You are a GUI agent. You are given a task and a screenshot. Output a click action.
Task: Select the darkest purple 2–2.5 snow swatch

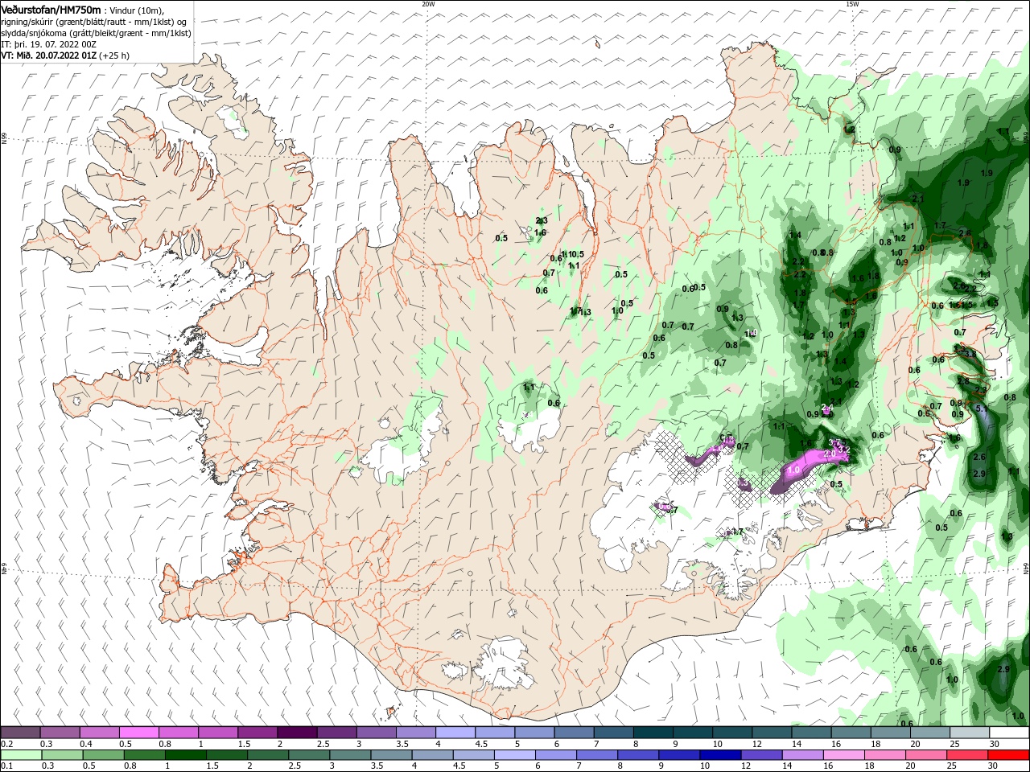click(x=297, y=733)
